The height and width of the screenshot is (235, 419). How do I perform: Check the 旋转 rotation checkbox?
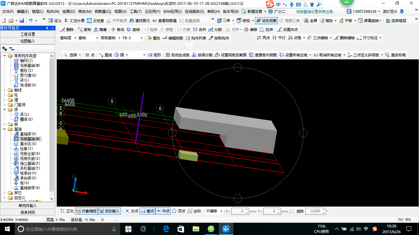(x=292, y=211)
